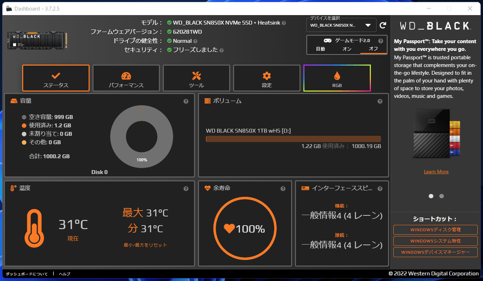Click the Learn More link
The height and width of the screenshot is (281, 483).
pyautogui.click(x=436, y=172)
